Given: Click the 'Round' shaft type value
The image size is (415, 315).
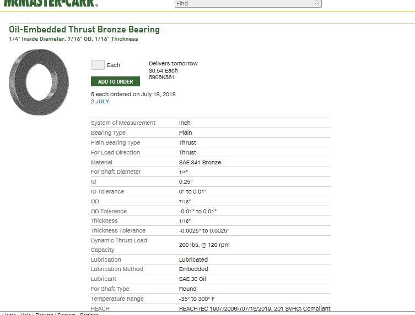Looking at the screenshot, I should (x=187, y=289).
